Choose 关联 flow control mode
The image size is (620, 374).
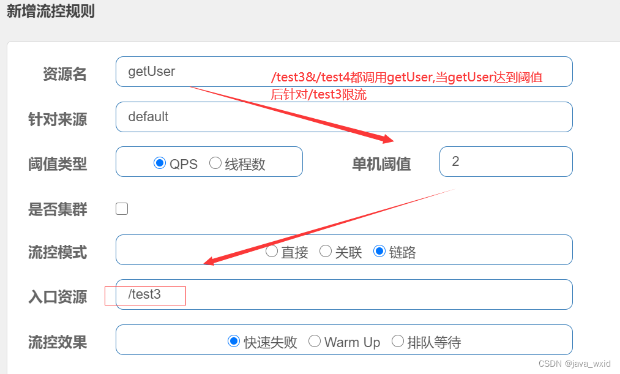click(326, 251)
